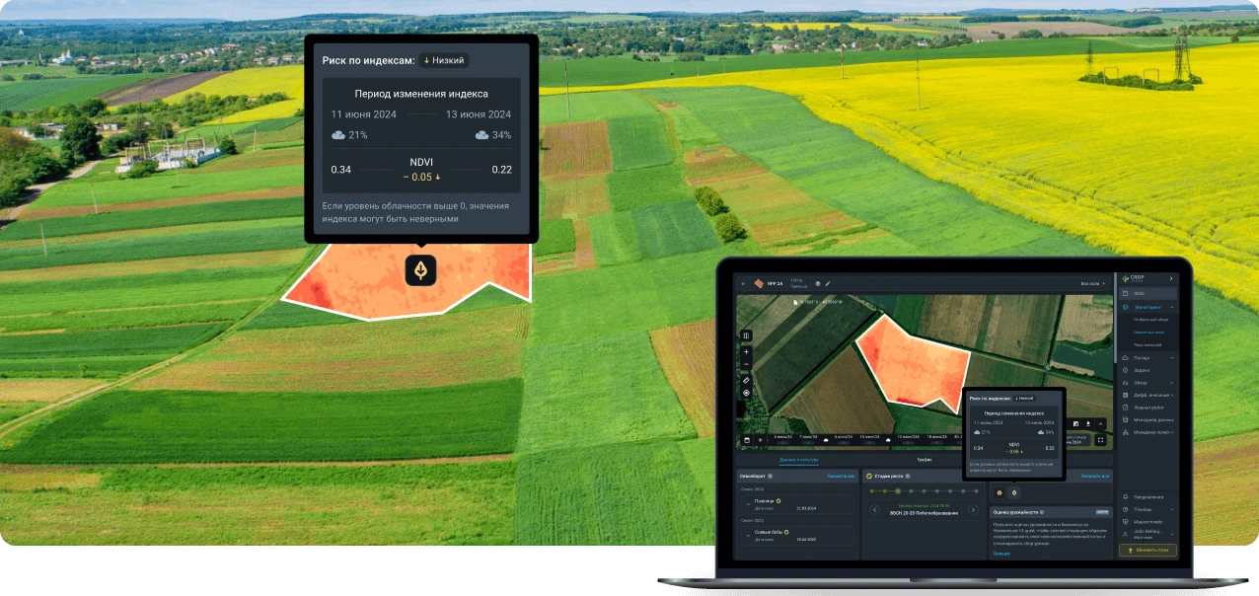The image size is (1259, 596).
Task: Expand the Соевые бобы crop rotation entry
Action: coord(748,535)
